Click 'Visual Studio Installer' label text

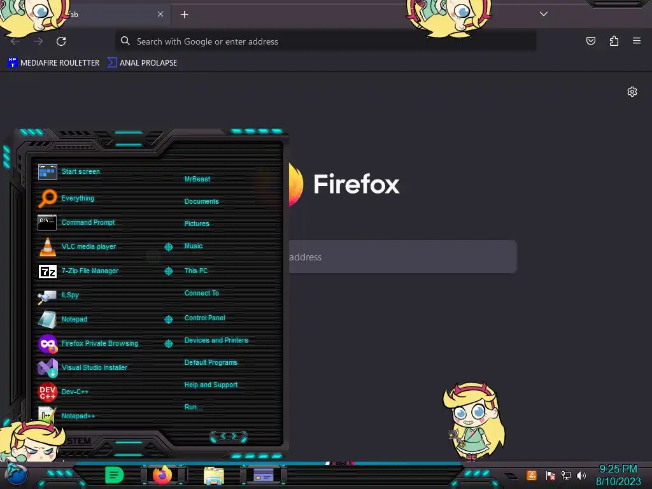point(94,367)
